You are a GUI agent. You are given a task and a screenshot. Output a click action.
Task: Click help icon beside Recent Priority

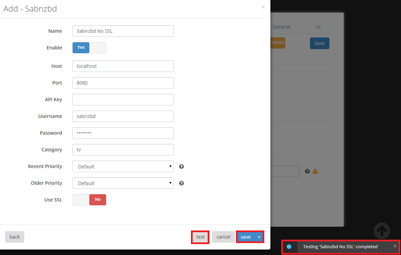[x=181, y=166]
